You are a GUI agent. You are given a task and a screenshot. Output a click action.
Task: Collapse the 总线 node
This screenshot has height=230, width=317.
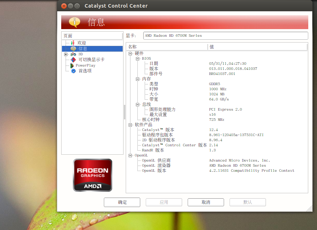[137, 104]
